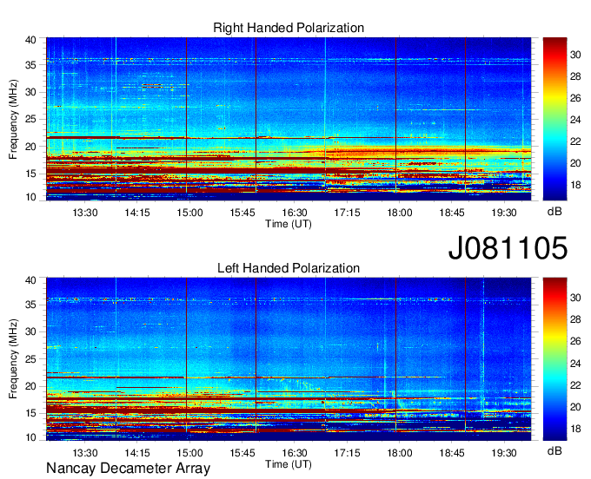Click the 26 dB label on Left Handed color bar
This screenshot has height=479, width=591.
[x=575, y=341]
